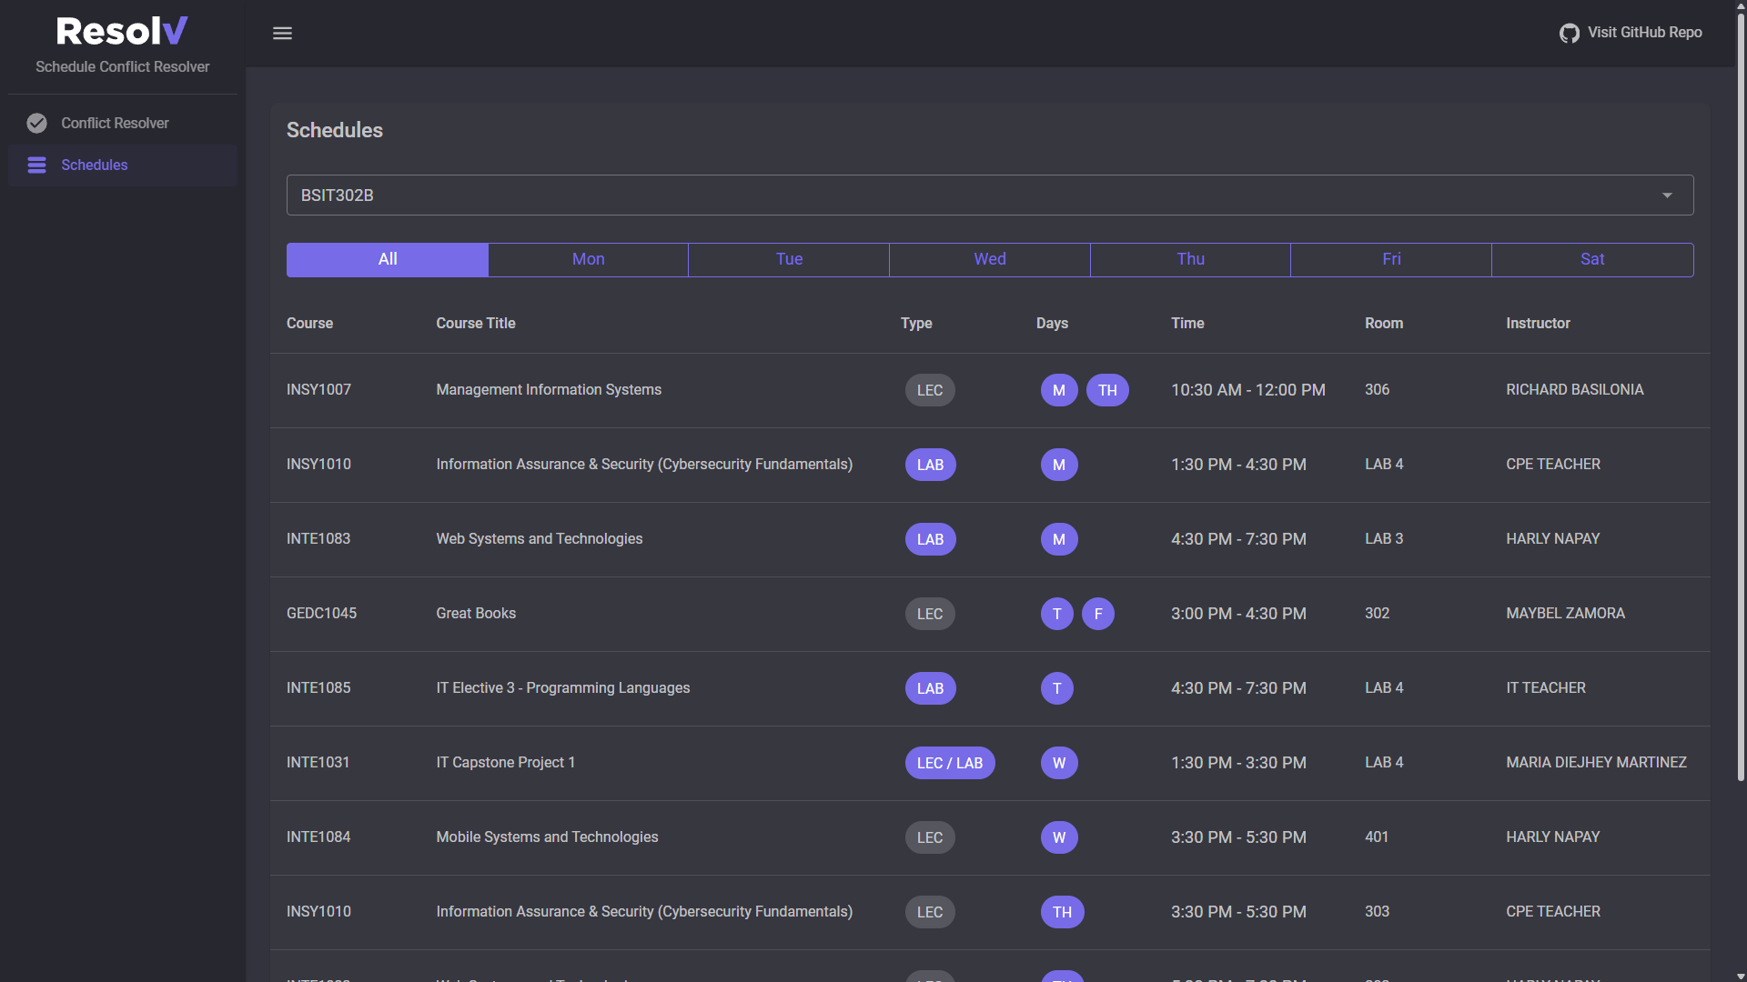Select the All days filter
The image size is (1747, 982).
tap(388, 259)
